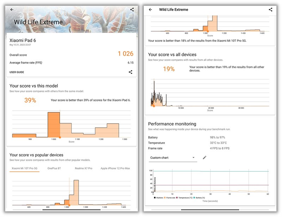The width and height of the screenshot is (282, 217).
Task: Click the 6.15 average frame rate value
Action: [x=130, y=63]
